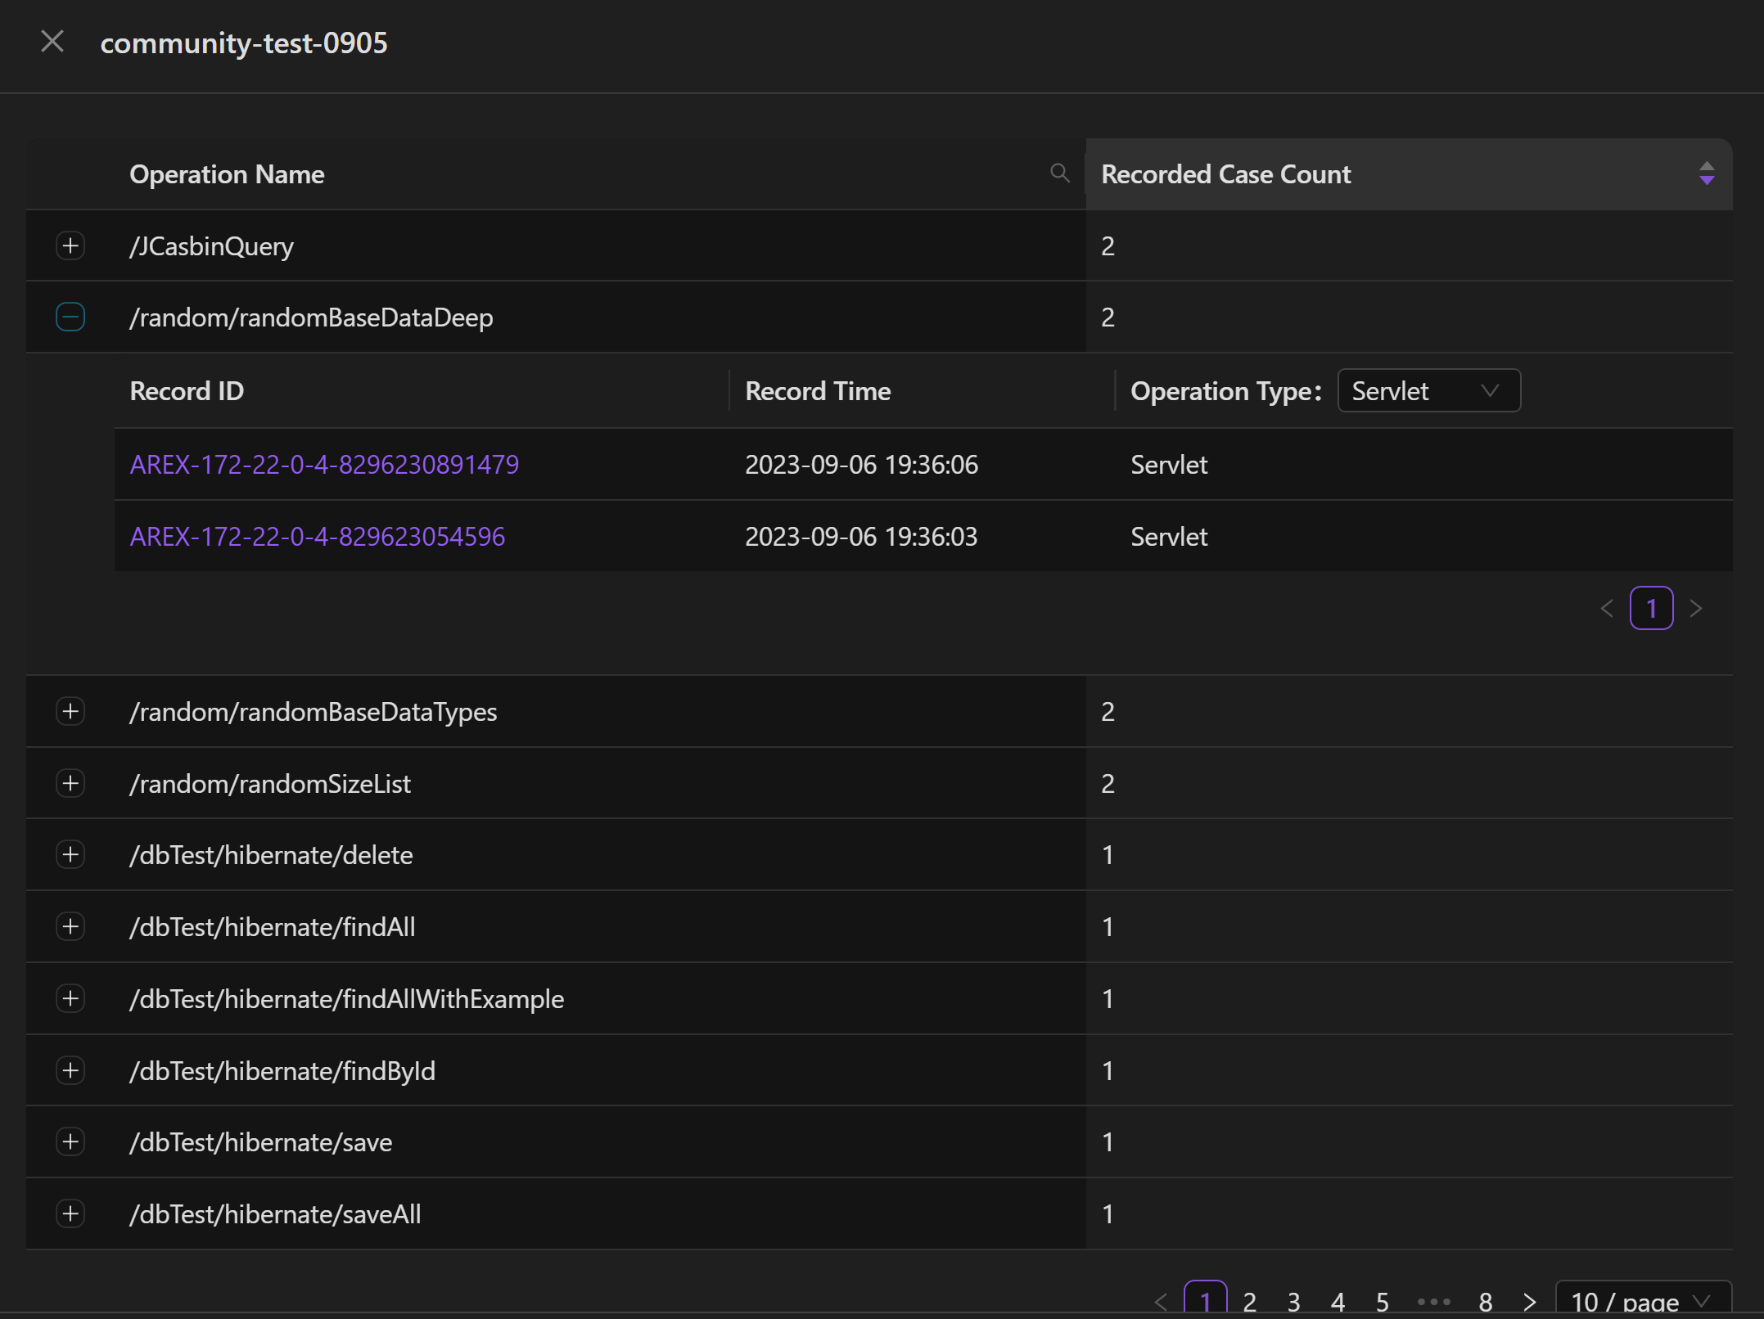Select the /random/randomSizeList operation name
This screenshot has width=1764, height=1319.
(x=270, y=784)
